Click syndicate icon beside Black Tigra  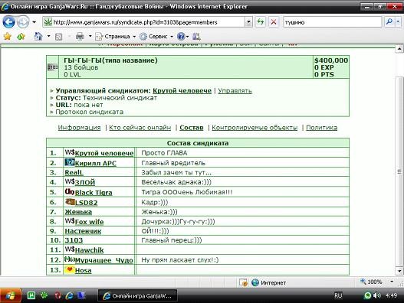[x=70, y=191]
